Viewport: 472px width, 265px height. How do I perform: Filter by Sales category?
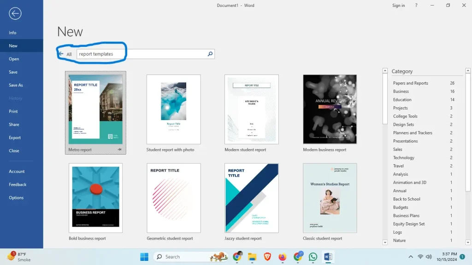coord(424,150)
